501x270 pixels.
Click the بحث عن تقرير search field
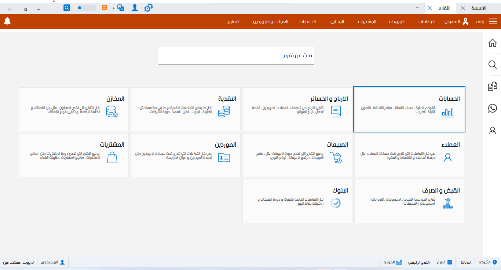coord(236,55)
